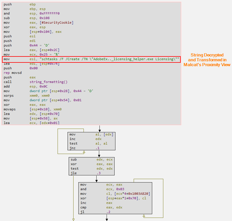
Task: Click the #SecurityCookie operand
Action: (x=58, y=23)
